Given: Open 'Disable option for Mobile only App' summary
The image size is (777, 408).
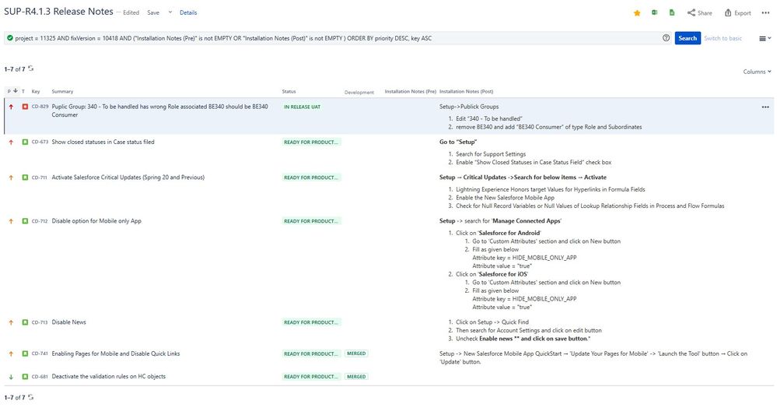Looking at the screenshot, I should click(x=96, y=221).
